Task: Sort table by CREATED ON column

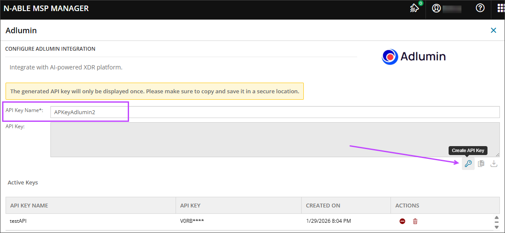Action: (x=323, y=205)
